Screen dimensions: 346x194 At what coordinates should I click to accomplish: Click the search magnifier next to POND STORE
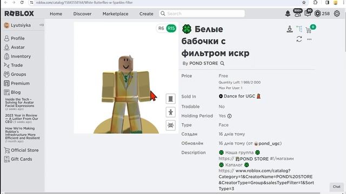tap(222, 64)
